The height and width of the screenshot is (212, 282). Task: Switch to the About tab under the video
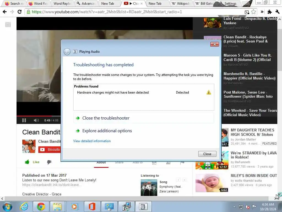101,163
